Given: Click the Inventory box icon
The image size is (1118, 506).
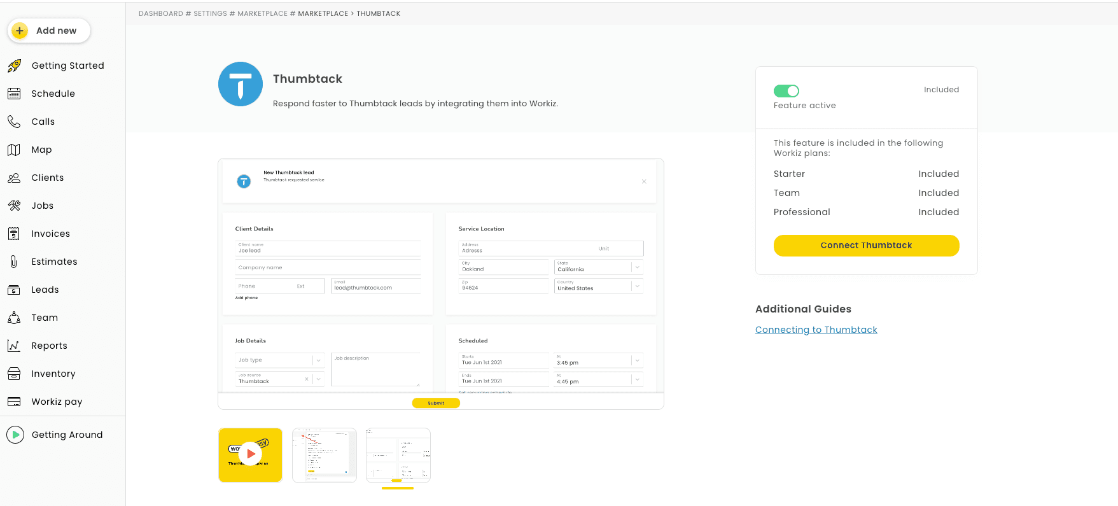Looking at the screenshot, I should tap(14, 374).
